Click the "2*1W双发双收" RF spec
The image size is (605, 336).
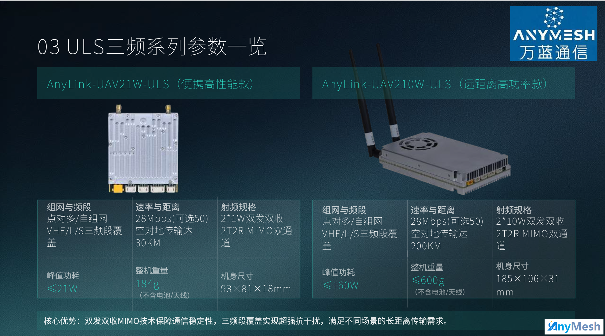click(252, 219)
